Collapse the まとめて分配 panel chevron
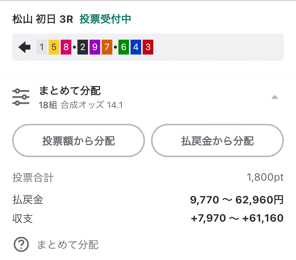 tap(275, 97)
